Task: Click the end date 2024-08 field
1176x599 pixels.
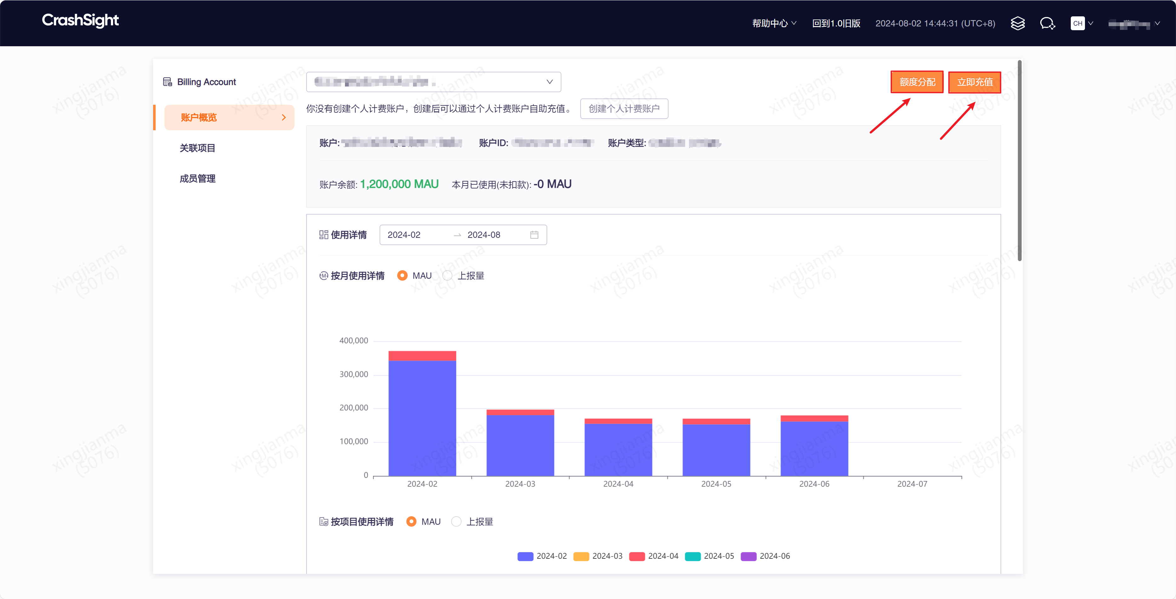Action: [484, 235]
